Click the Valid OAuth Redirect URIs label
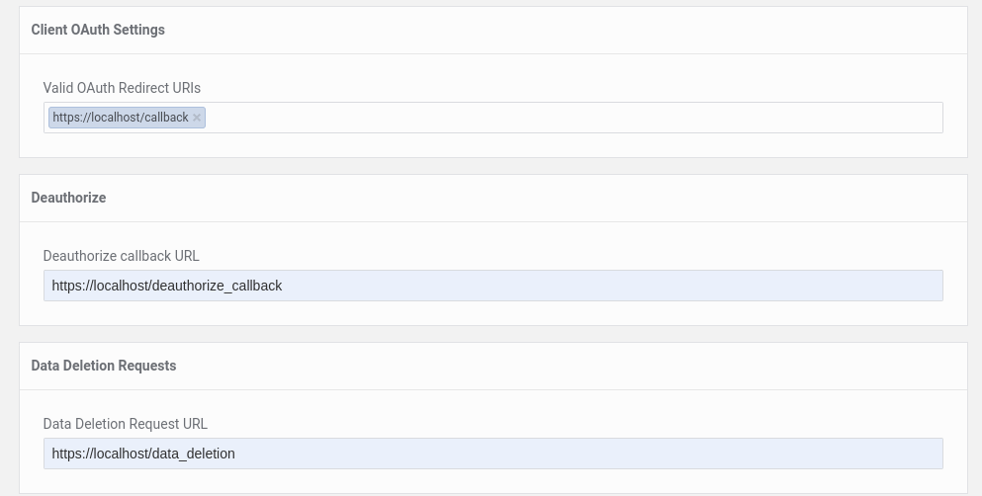 [122, 88]
